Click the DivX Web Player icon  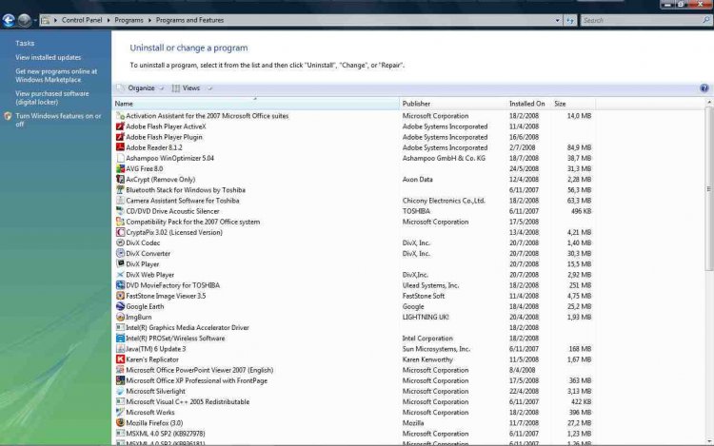pyautogui.click(x=120, y=275)
